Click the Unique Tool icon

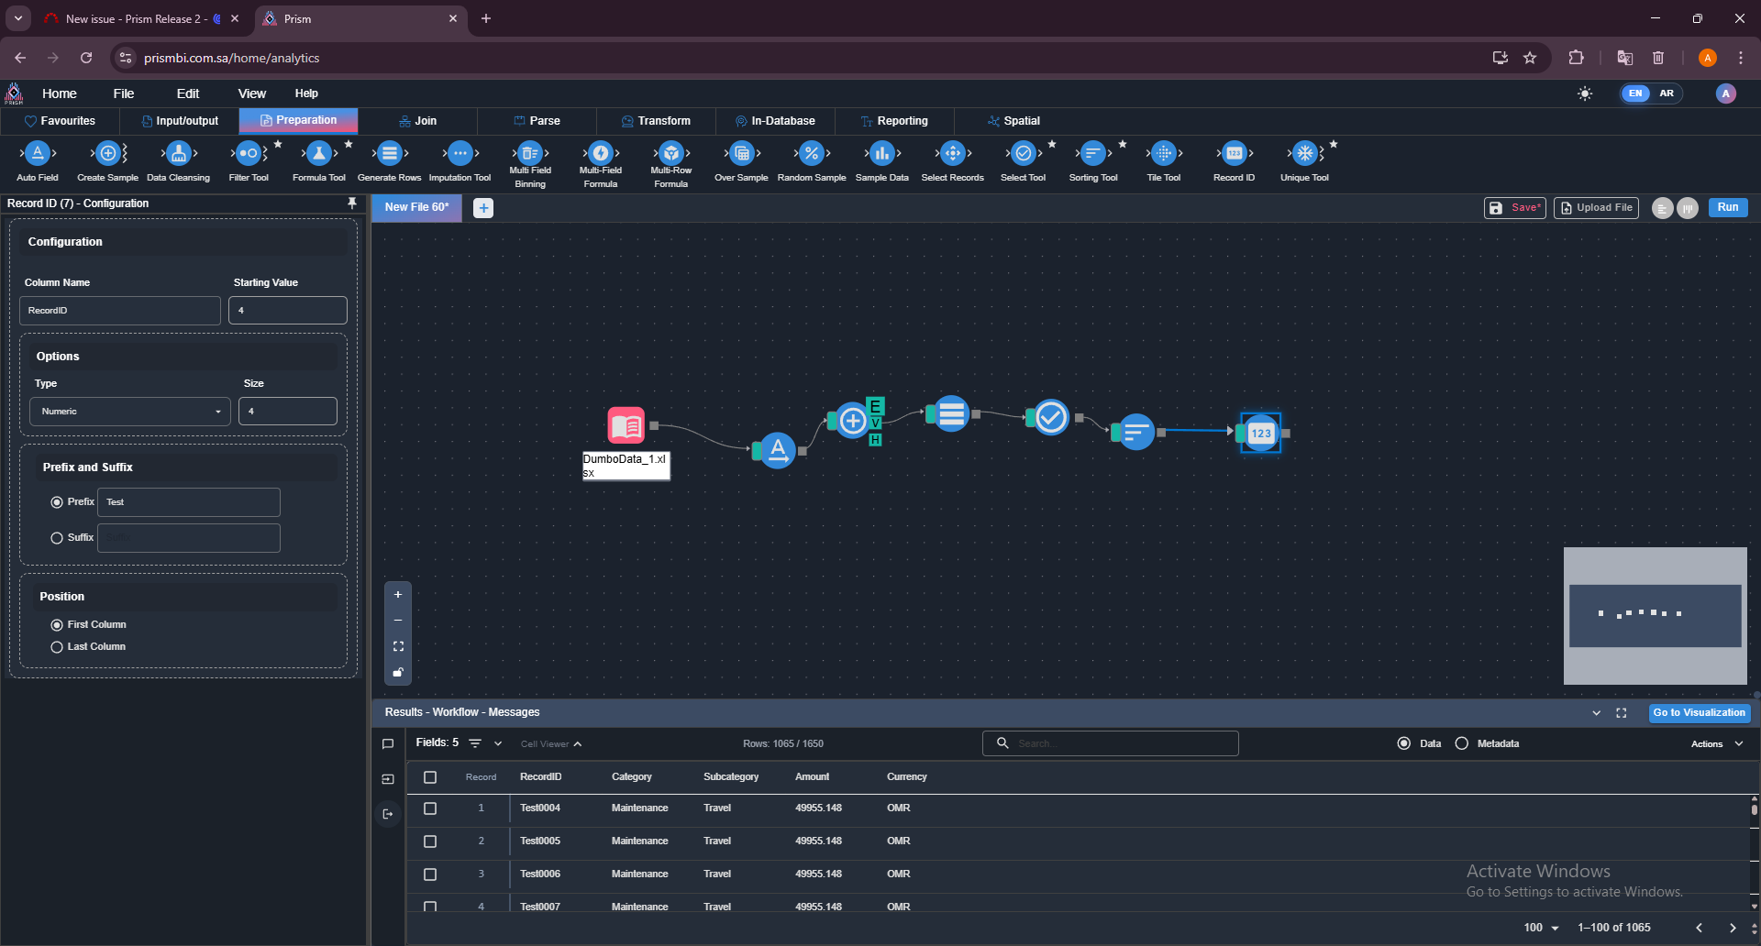pos(1304,154)
